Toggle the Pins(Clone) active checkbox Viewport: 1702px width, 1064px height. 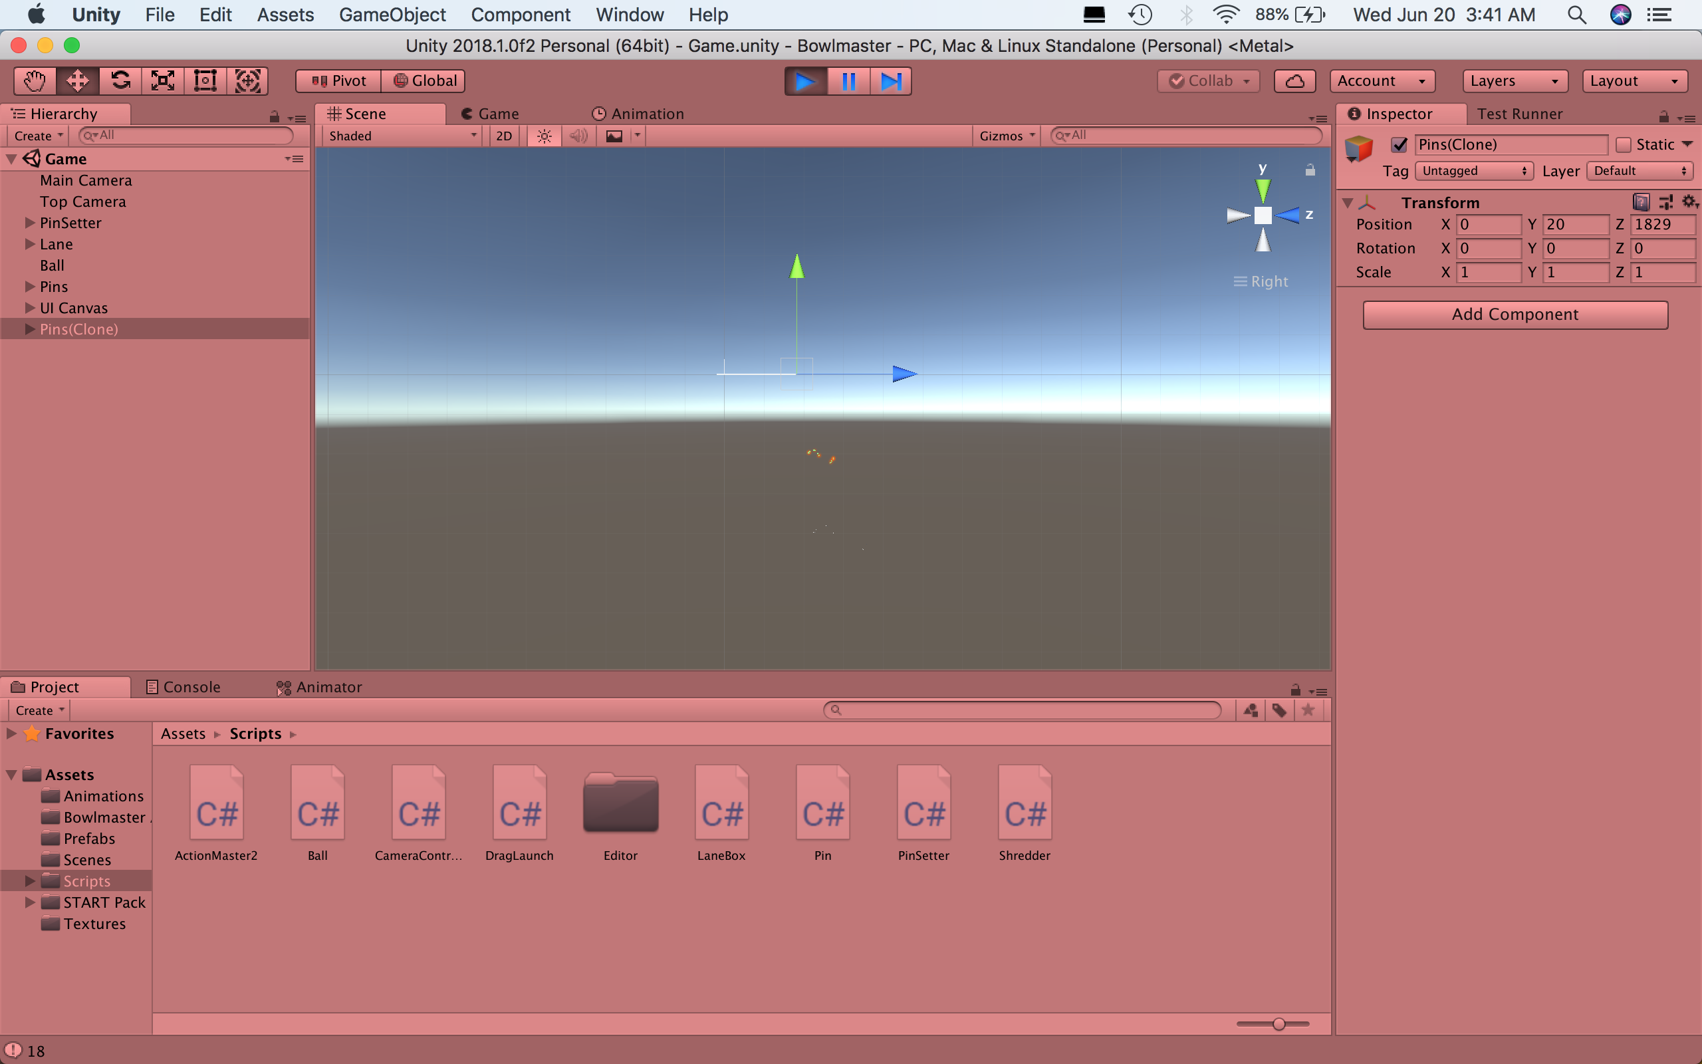point(1399,145)
